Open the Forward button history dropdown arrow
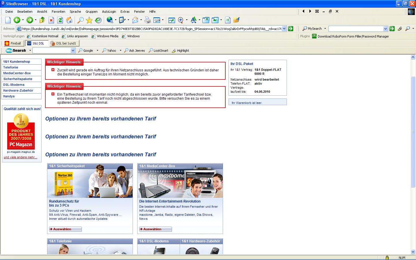 tap(36, 20)
